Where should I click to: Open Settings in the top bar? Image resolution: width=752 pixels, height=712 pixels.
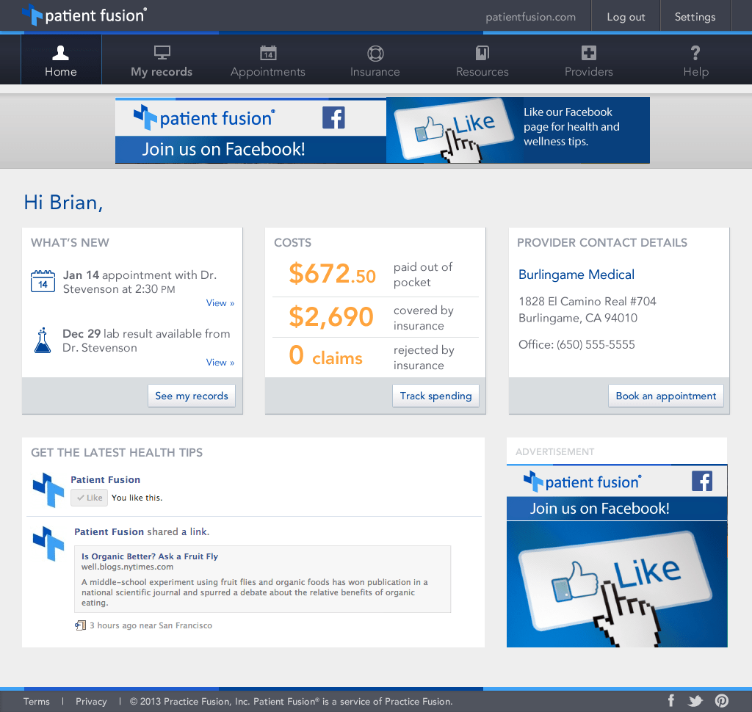pyautogui.click(x=695, y=17)
